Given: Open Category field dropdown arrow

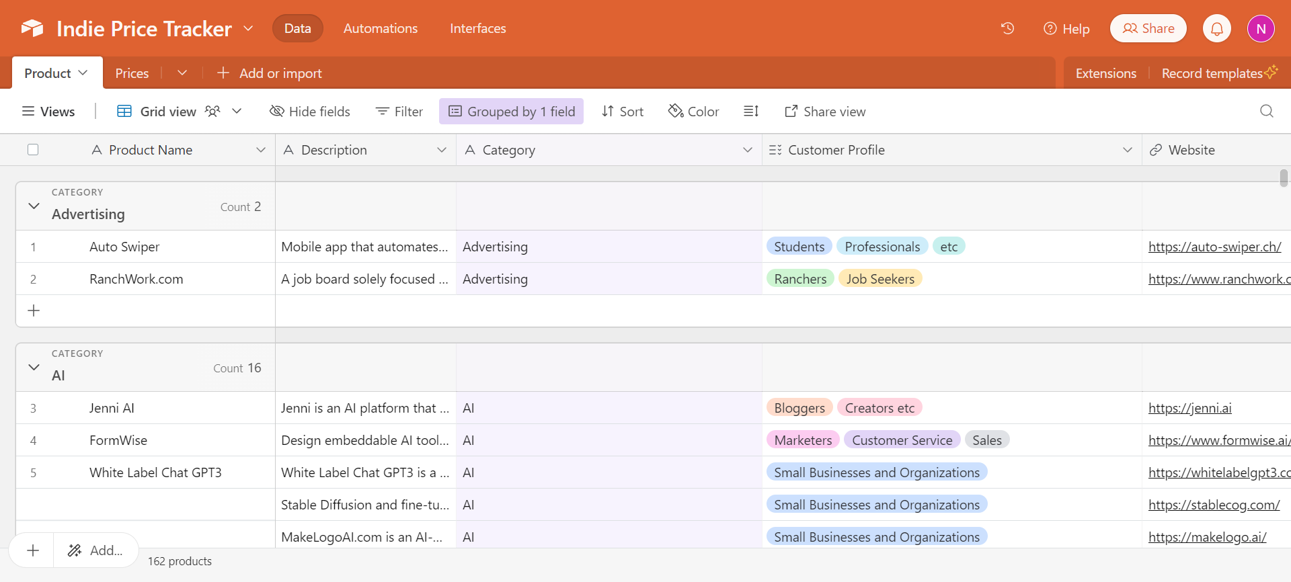Looking at the screenshot, I should tap(748, 150).
